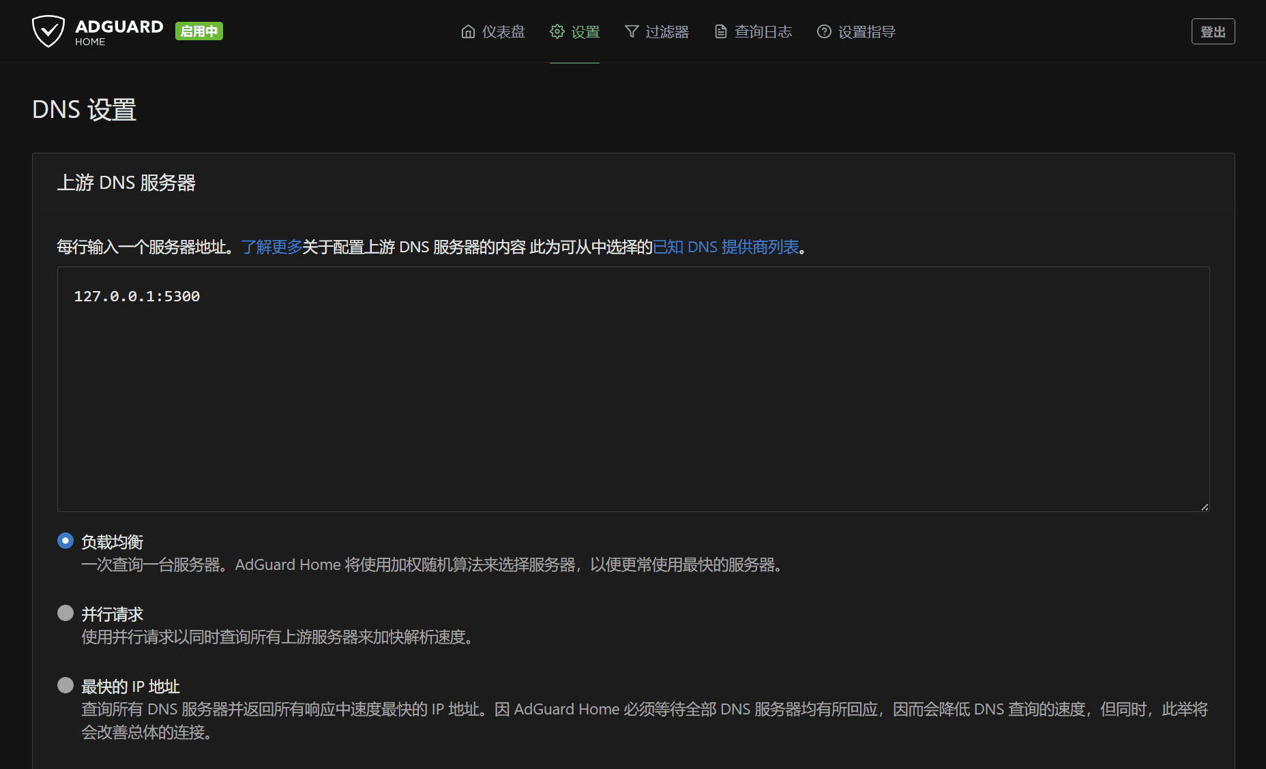
Task: Click the document icon beside 查询日志
Action: pos(720,31)
